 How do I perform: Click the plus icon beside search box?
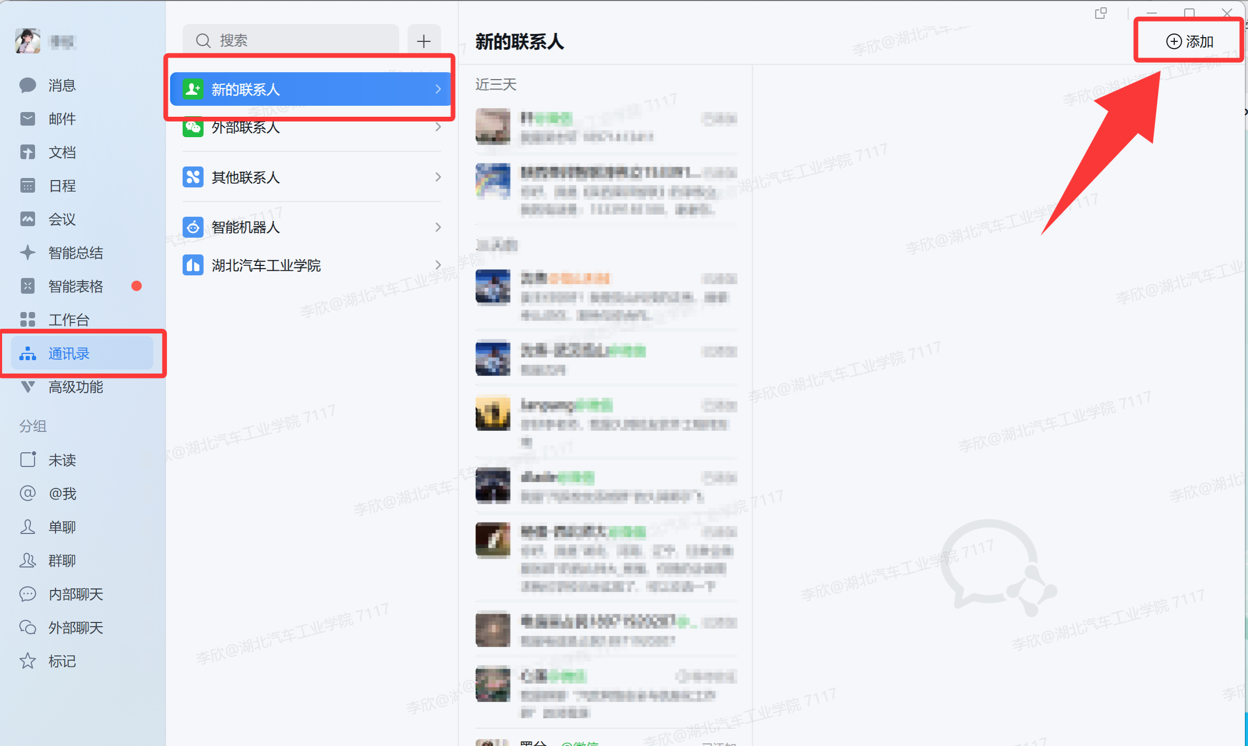[424, 41]
